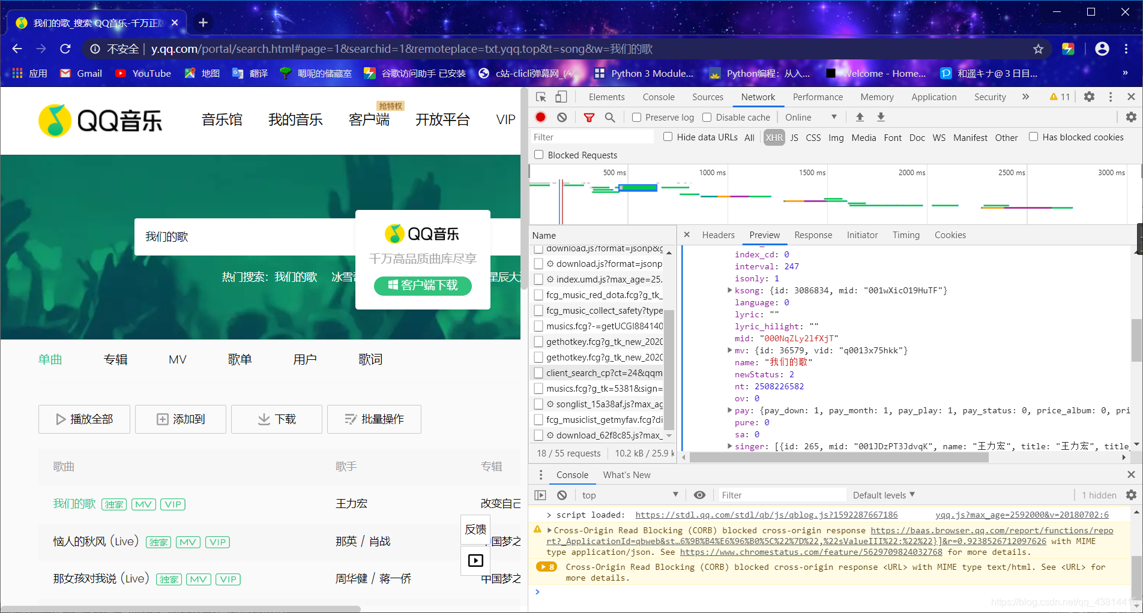Expand the CORB warning message

click(x=549, y=530)
